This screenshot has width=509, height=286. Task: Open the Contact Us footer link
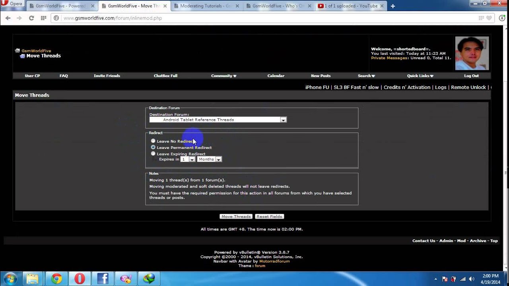[x=424, y=241]
